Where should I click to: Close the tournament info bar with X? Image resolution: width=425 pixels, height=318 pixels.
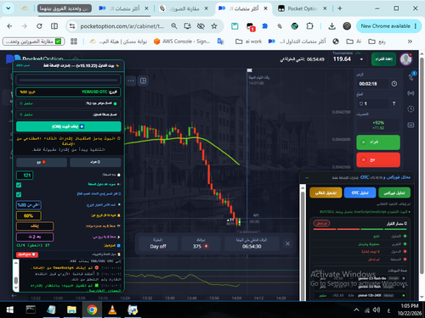point(287,243)
